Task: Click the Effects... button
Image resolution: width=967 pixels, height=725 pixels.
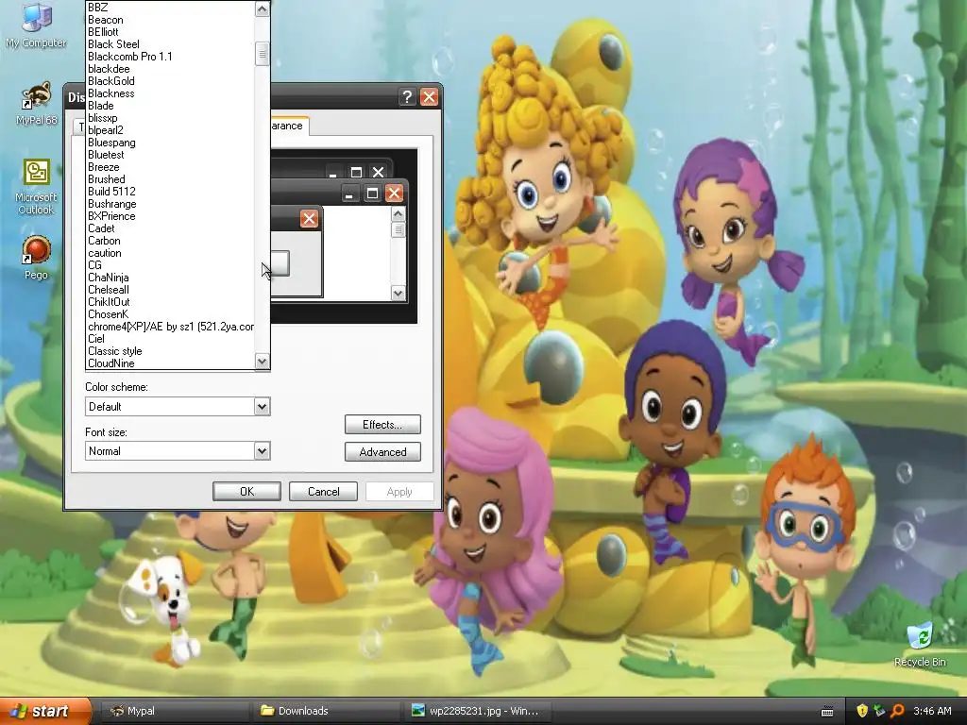Action: tap(382, 425)
